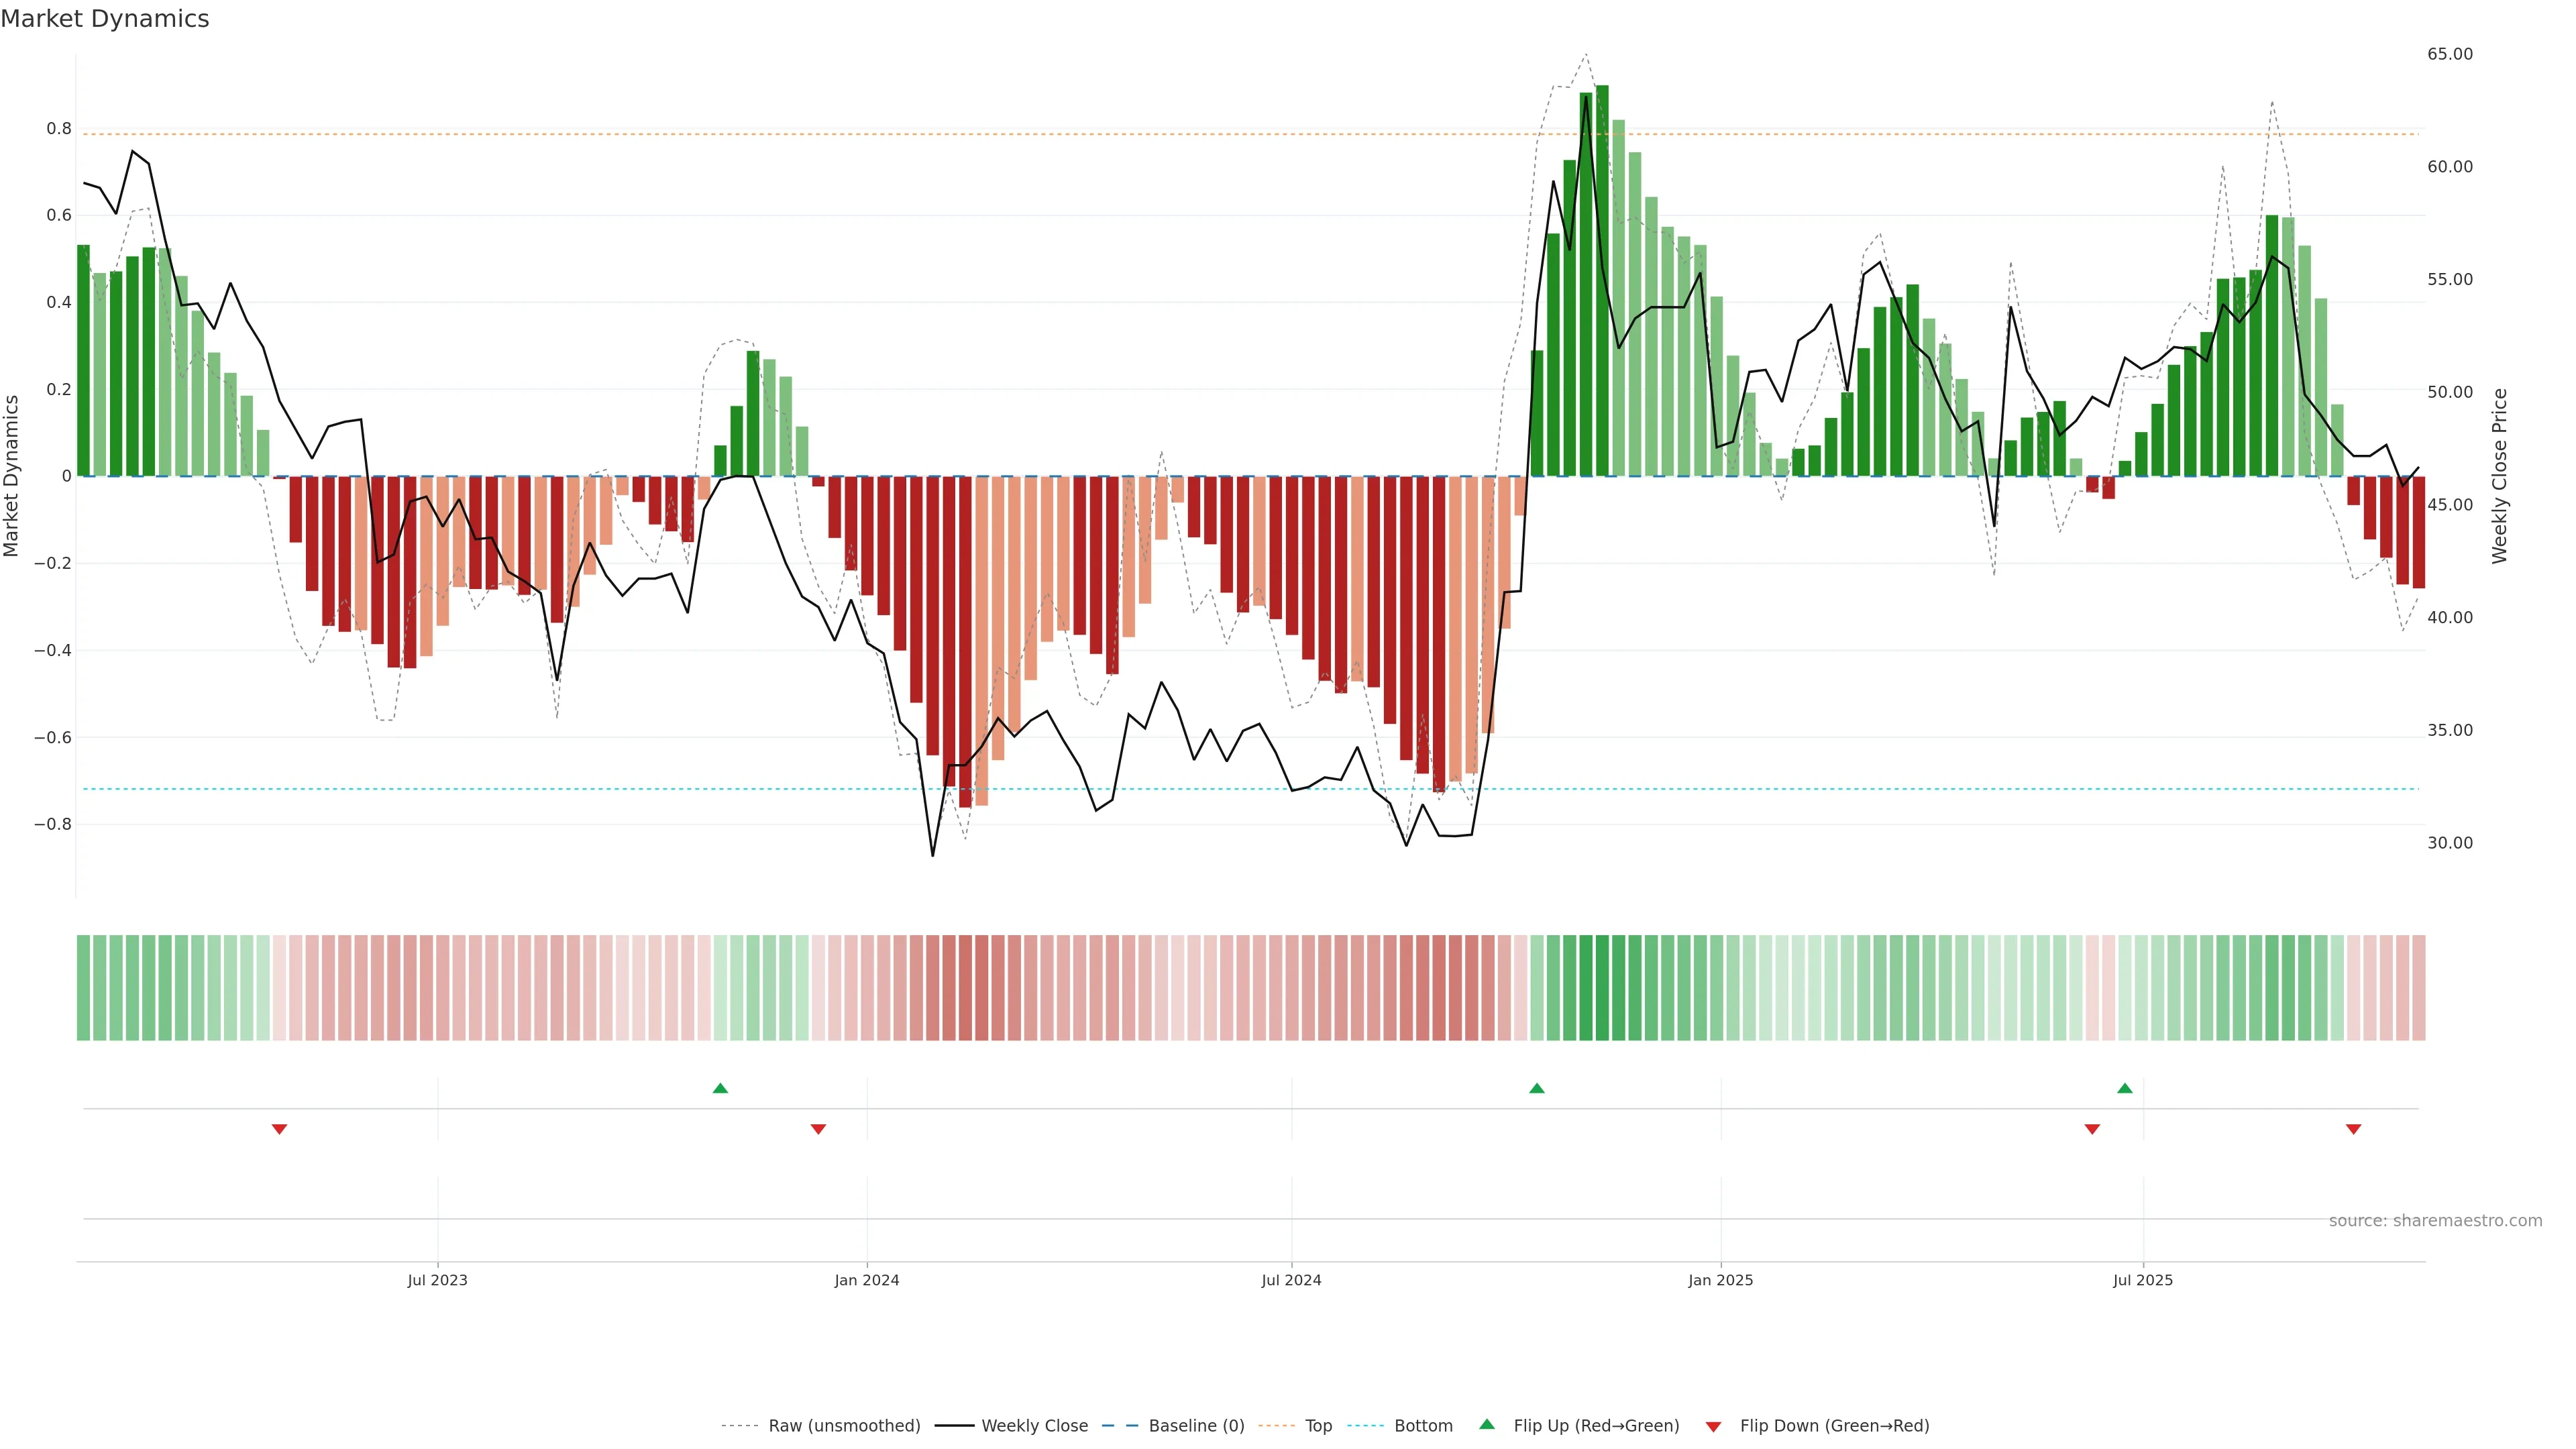Click the green flip-up marker just before Jul 2025
The height and width of the screenshot is (1449, 2576).
coord(2125,1088)
